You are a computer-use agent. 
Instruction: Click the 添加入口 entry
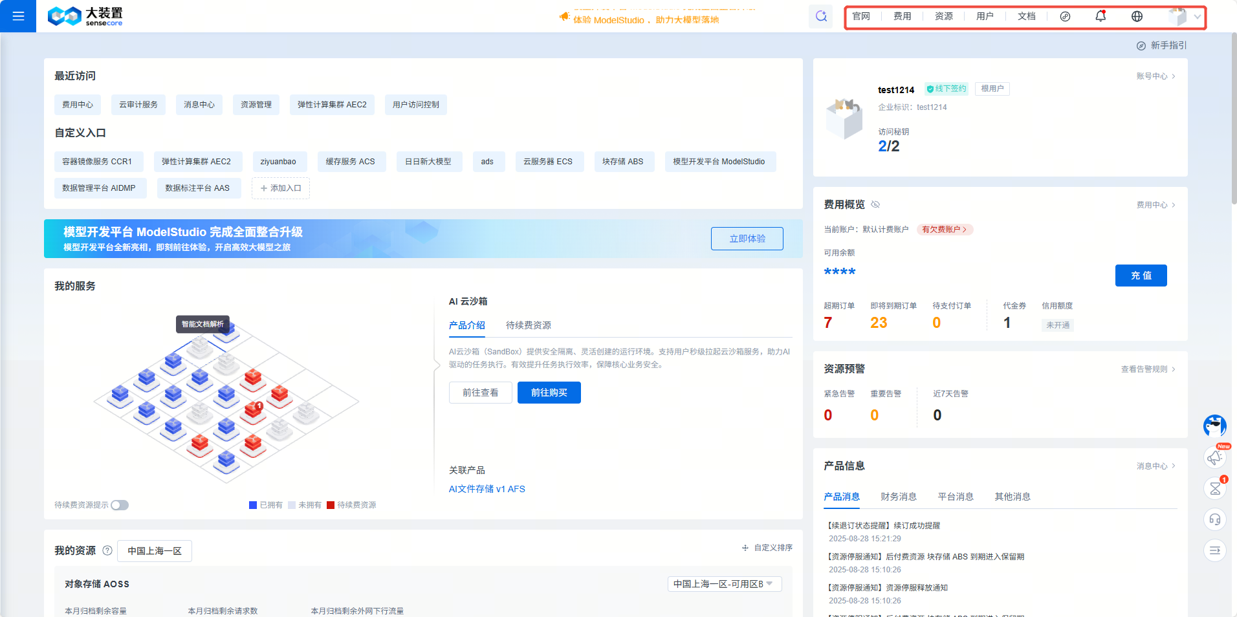pos(280,188)
